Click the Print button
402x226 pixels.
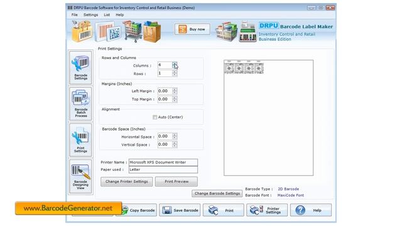(x=224, y=210)
